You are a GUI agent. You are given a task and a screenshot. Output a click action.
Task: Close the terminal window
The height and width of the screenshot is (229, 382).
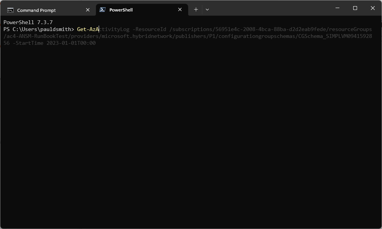click(373, 8)
